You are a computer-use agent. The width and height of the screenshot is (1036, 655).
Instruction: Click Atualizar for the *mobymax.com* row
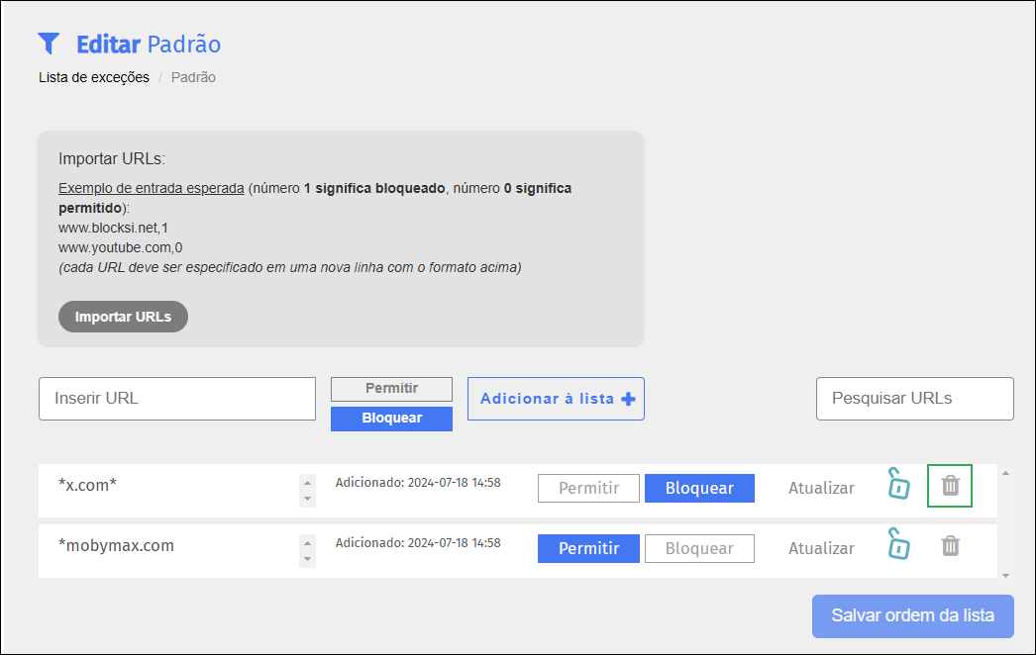(821, 549)
